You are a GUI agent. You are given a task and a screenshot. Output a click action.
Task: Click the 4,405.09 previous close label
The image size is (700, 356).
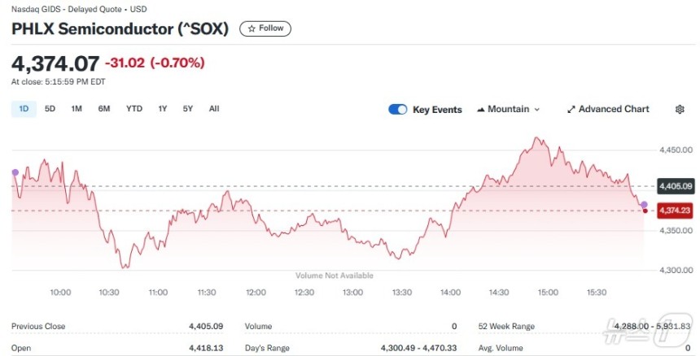676,186
